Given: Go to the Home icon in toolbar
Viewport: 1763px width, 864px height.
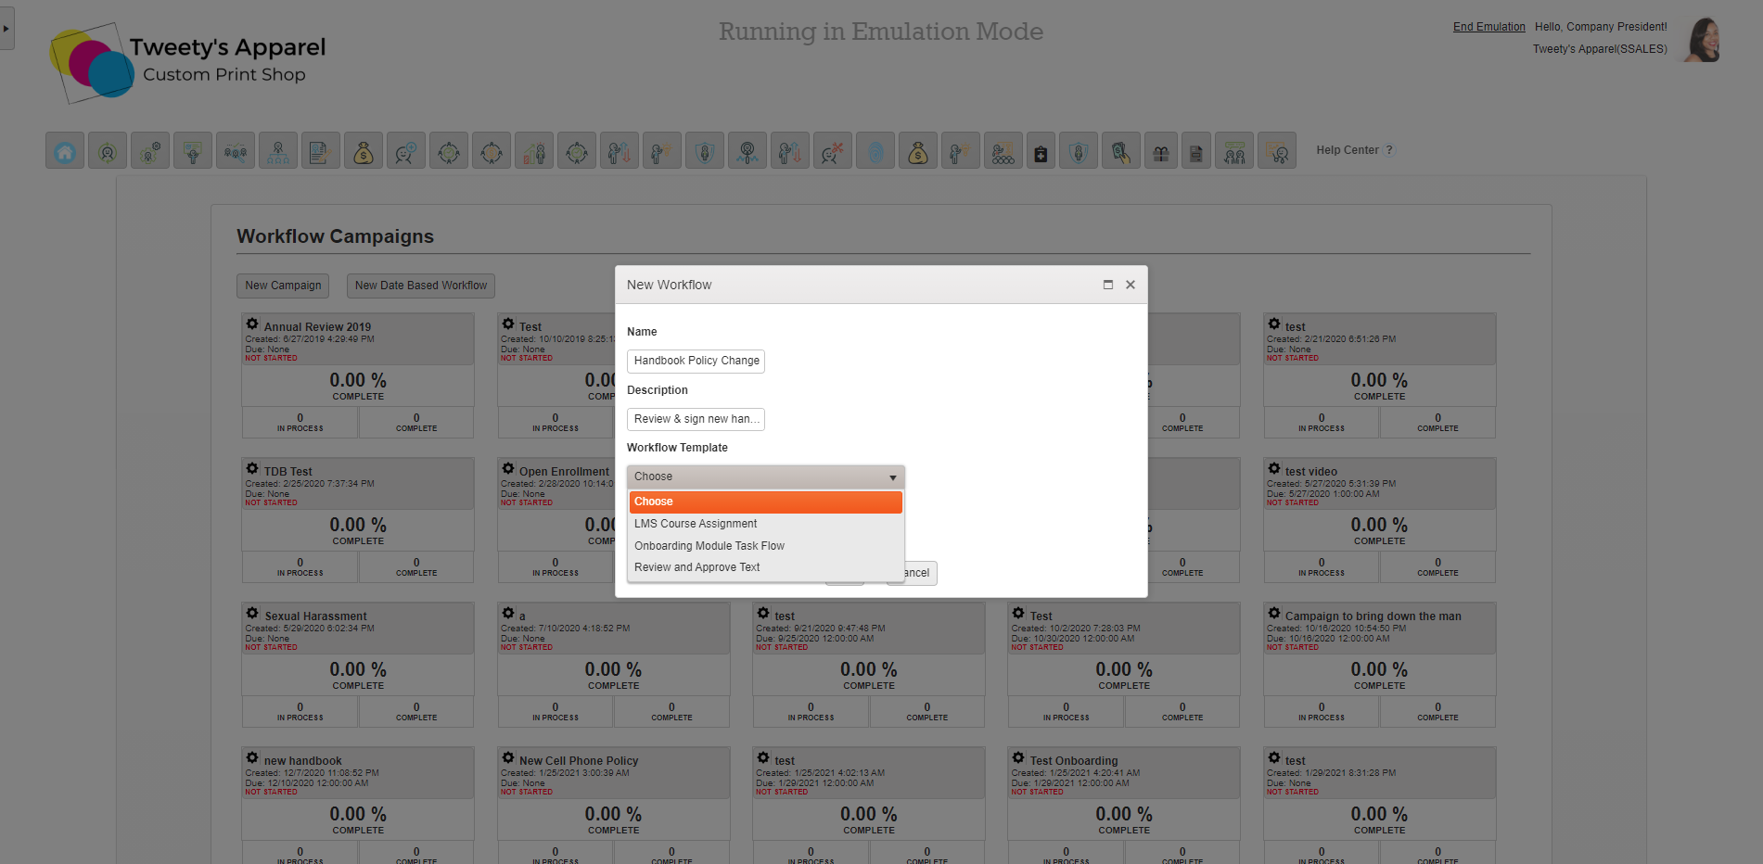Looking at the screenshot, I should click(65, 150).
